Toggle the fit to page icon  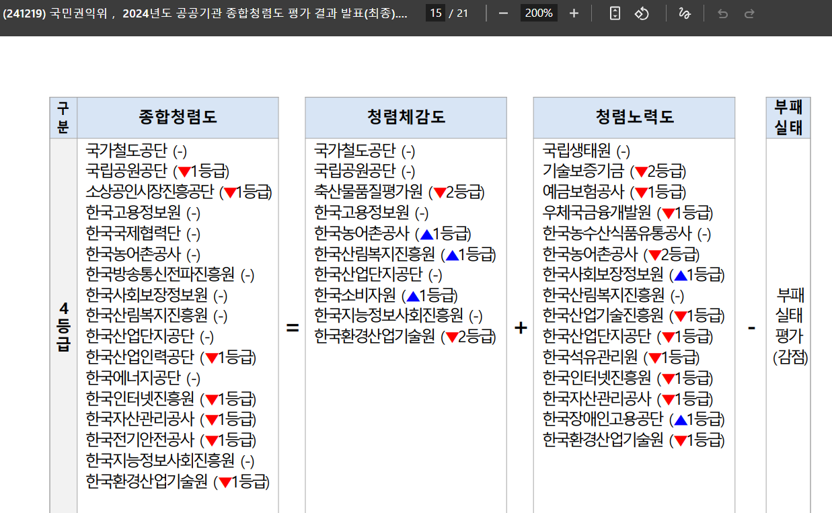614,13
